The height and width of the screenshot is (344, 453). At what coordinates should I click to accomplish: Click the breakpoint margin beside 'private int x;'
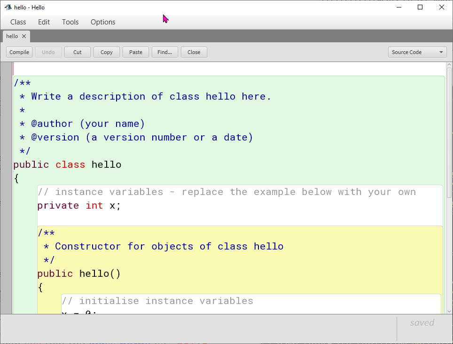(x=6, y=206)
